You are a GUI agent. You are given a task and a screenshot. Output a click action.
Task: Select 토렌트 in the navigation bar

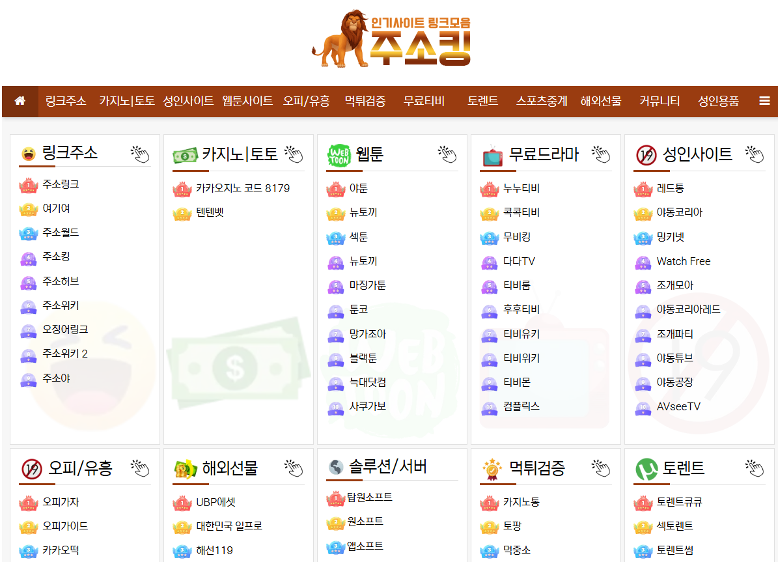click(x=483, y=102)
